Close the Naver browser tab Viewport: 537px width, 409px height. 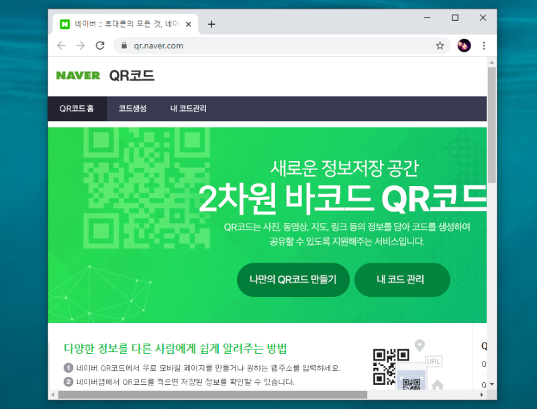[189, 24]
